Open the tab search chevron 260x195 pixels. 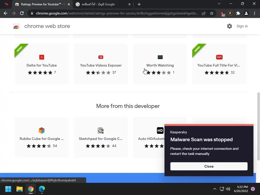[x=219, y=4]
